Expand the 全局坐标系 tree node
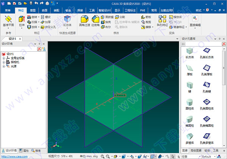 (4, 58)
